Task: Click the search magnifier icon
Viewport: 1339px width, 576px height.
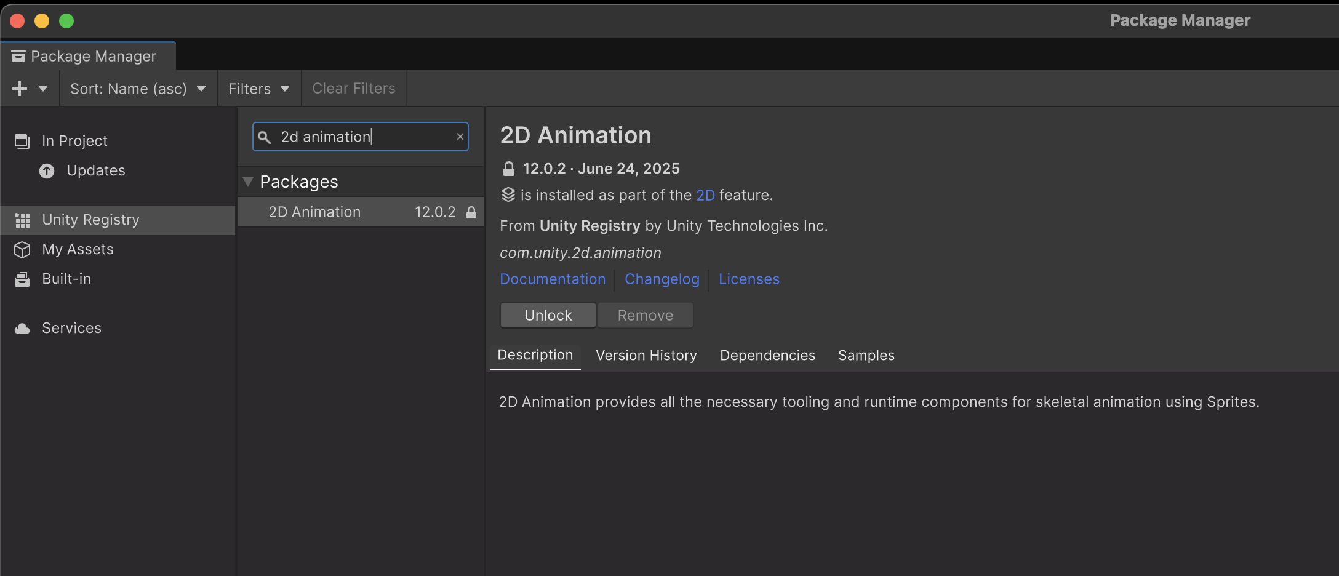Action: [264, 137]
